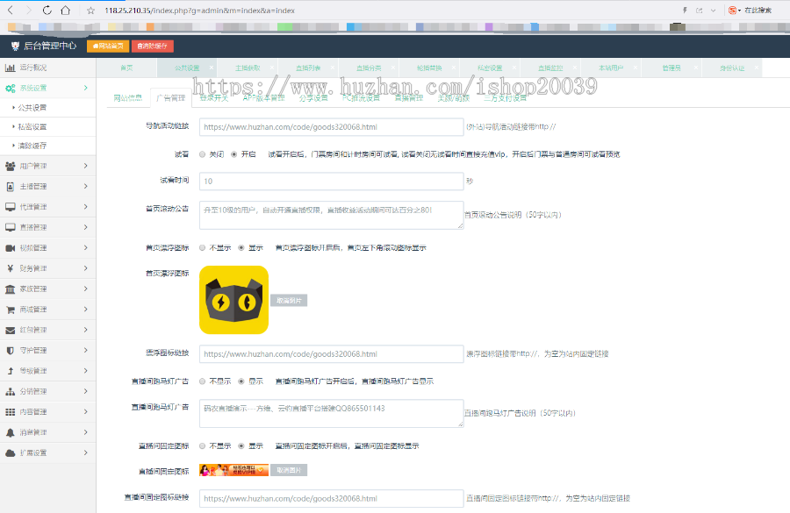Click the 运行概况 bar chart icon
790x513 pixels.
click(x=10, y=68)
